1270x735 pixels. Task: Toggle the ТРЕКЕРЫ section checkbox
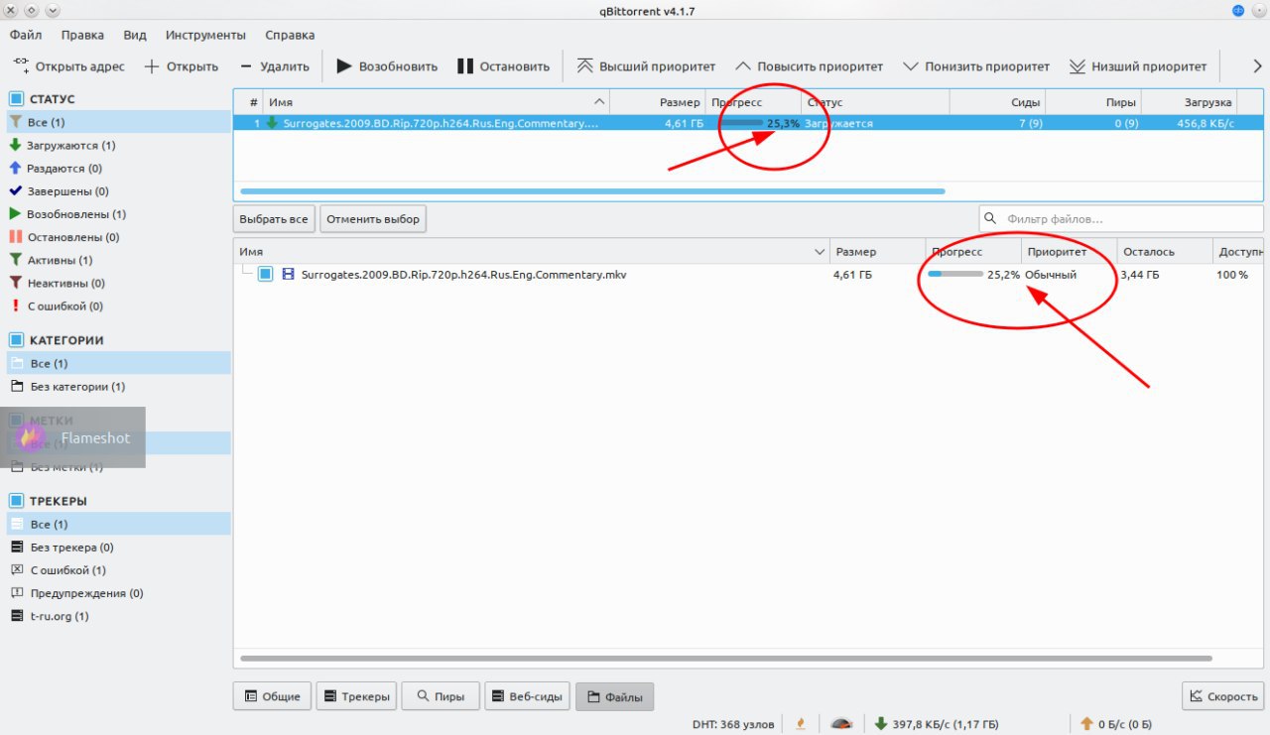pos(16,500)
